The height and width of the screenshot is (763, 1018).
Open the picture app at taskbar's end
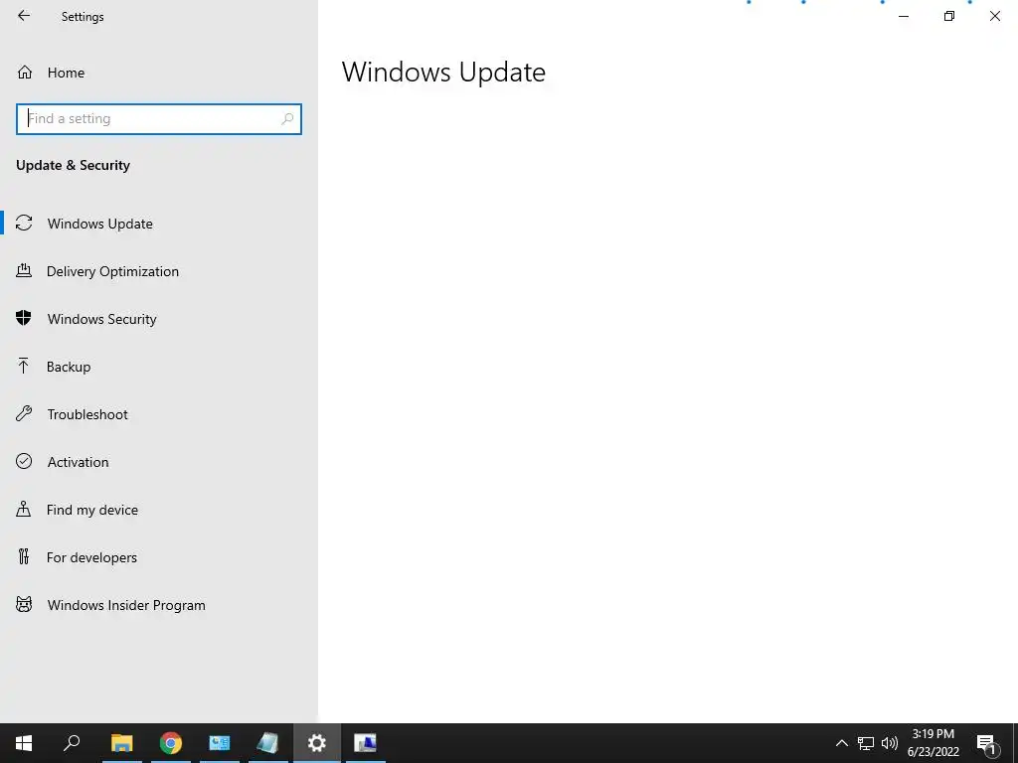click(x=366, y=743)
